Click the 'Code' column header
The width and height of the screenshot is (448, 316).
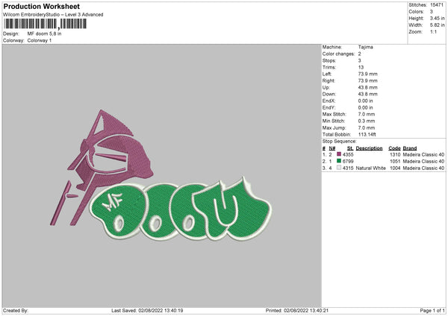[394, 148]
